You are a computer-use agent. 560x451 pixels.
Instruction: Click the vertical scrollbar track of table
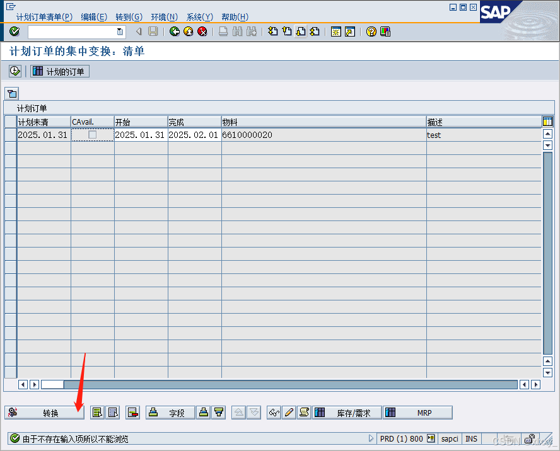pyautogui.click(x=547, y=253)
